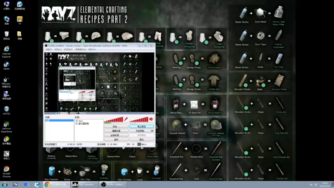Screen dimensions: 334x188
Task: Click the 设定... settings button in OBS
Action: click(x=116, y=127)
